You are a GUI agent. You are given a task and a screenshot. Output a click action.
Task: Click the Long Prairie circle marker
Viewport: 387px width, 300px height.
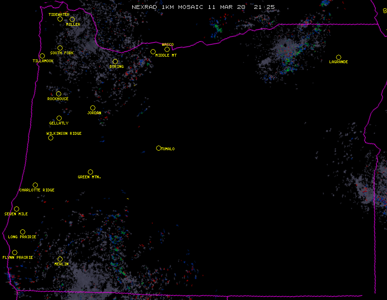click(22, 232)
